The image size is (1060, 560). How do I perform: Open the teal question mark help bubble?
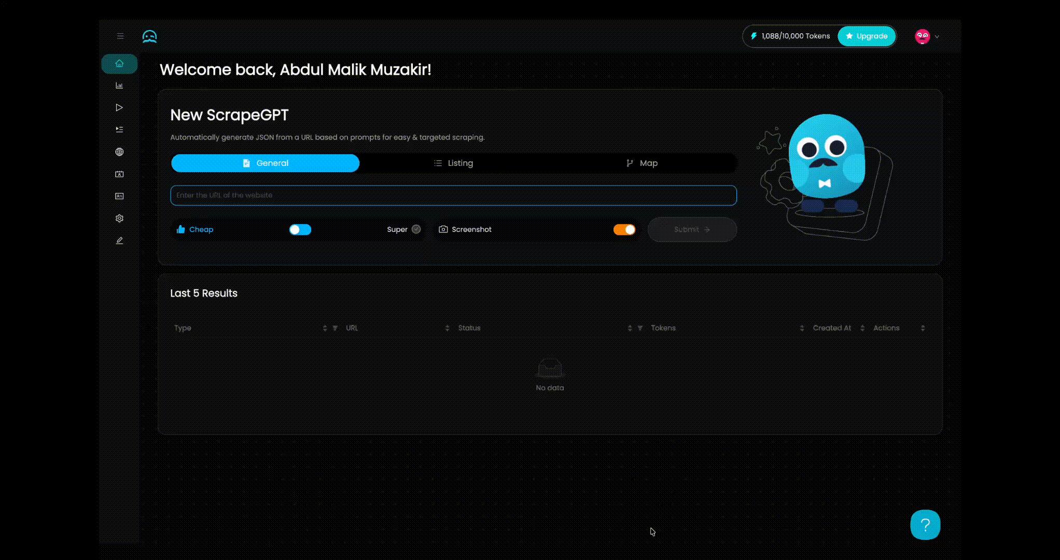[925, 525]
